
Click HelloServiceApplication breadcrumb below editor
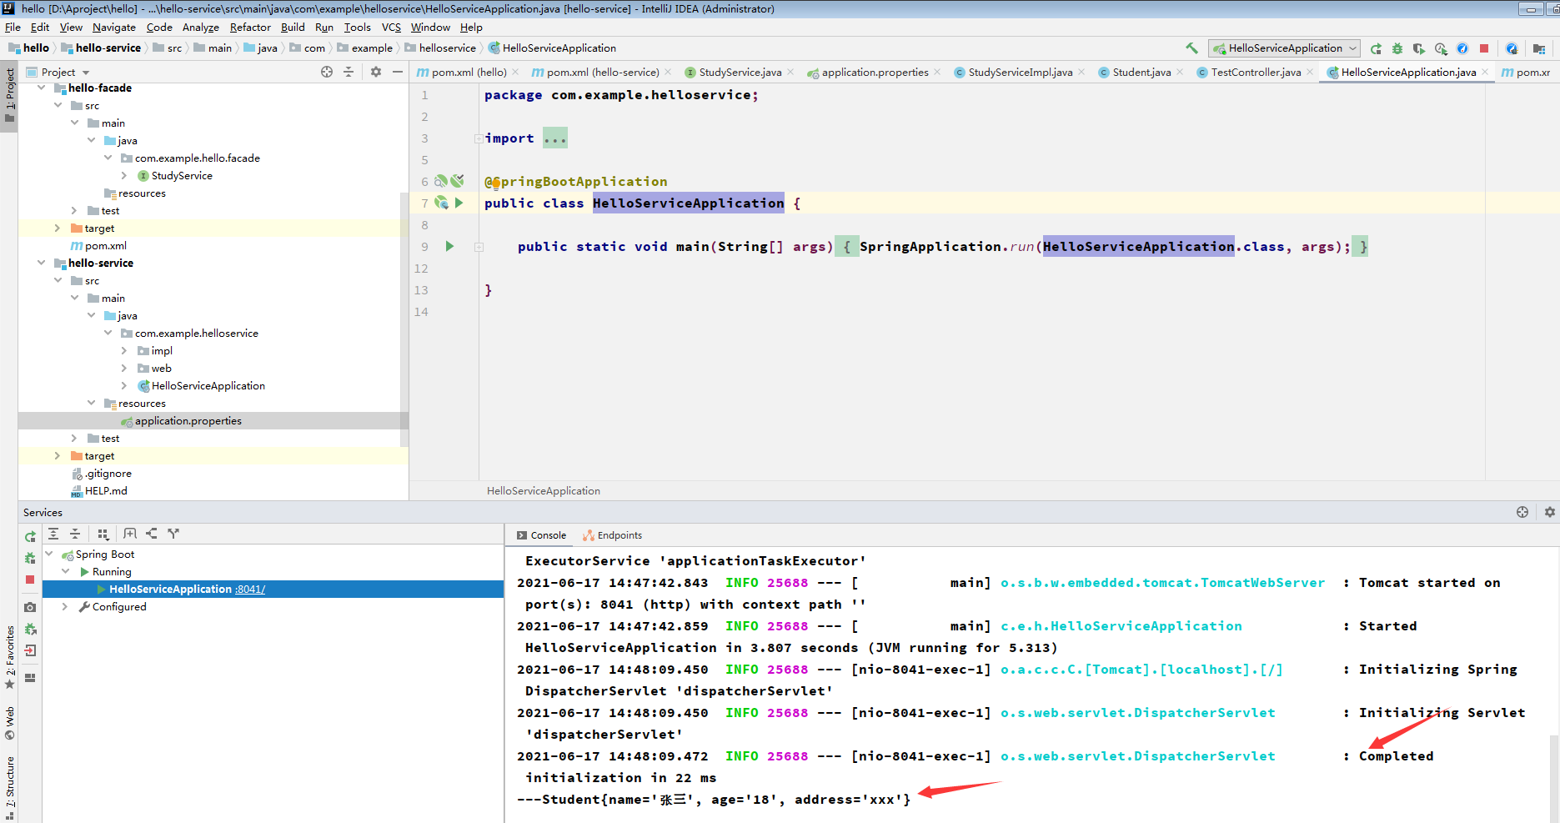(x=544, y=490)
